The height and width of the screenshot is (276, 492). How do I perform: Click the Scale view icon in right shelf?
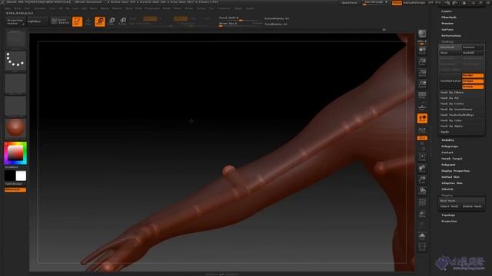(422, 179)
